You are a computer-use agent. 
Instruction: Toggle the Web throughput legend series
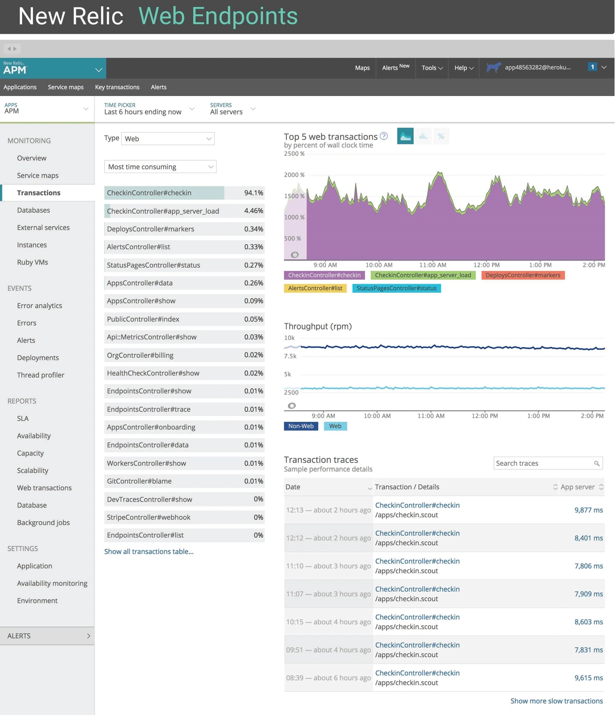(335, 426)
